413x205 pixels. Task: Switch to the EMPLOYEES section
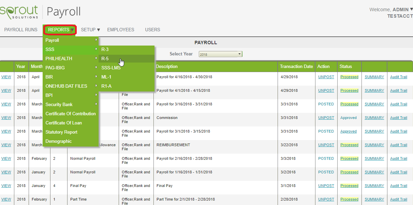pos(121,30)
